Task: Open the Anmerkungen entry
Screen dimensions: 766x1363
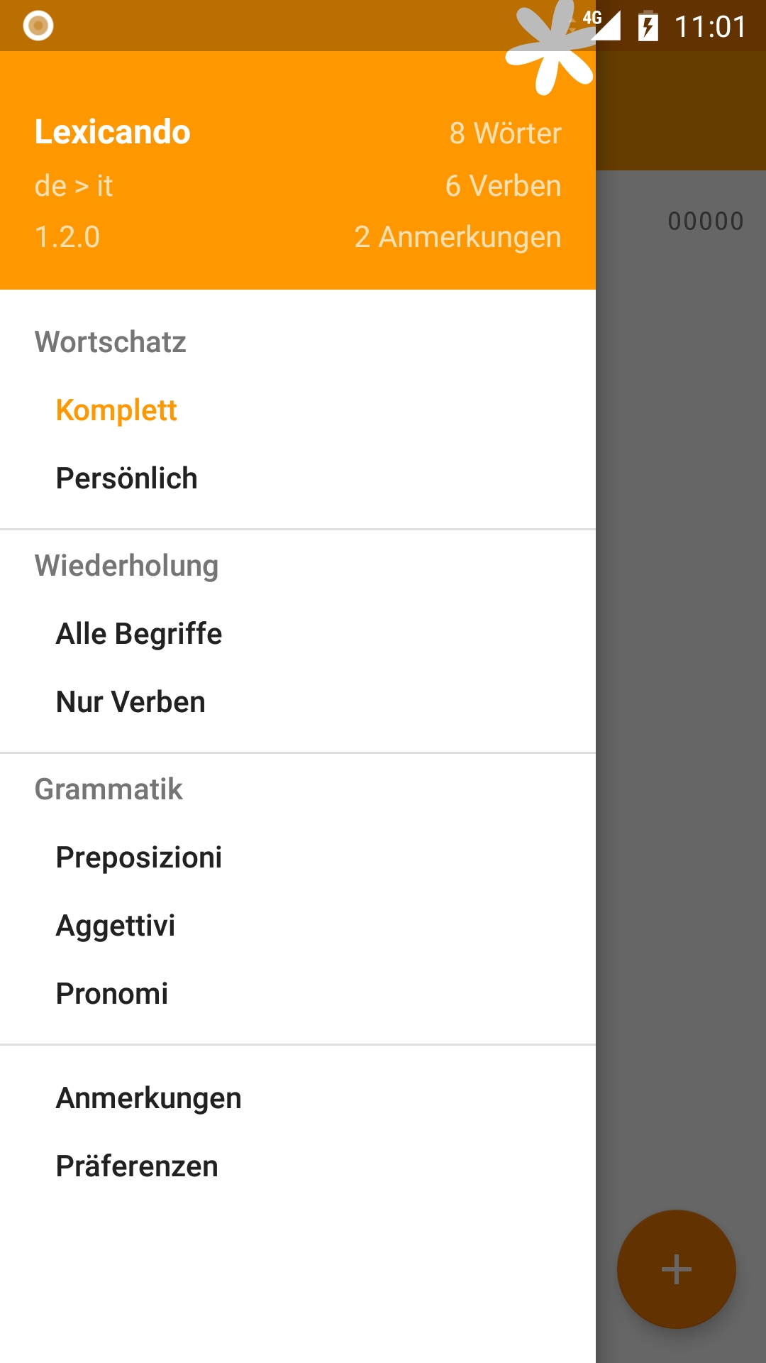Action: 149,1098
